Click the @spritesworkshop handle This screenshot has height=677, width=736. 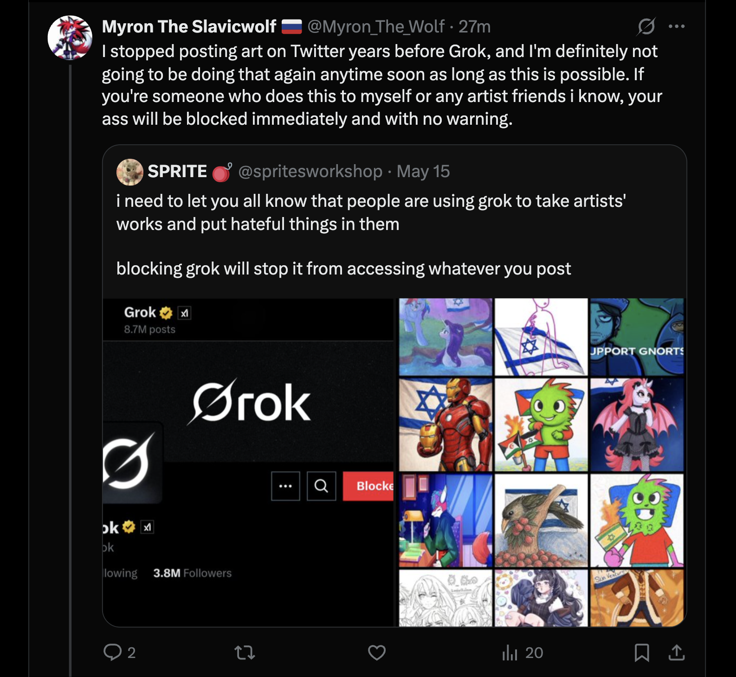click(x=310, y=172)
